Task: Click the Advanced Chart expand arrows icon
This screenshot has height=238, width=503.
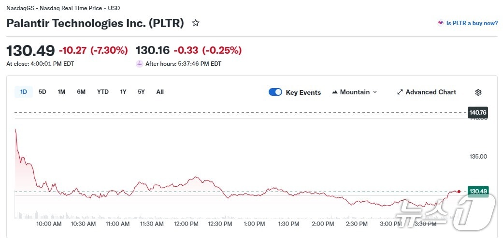Action: click(x=400, y=92)
